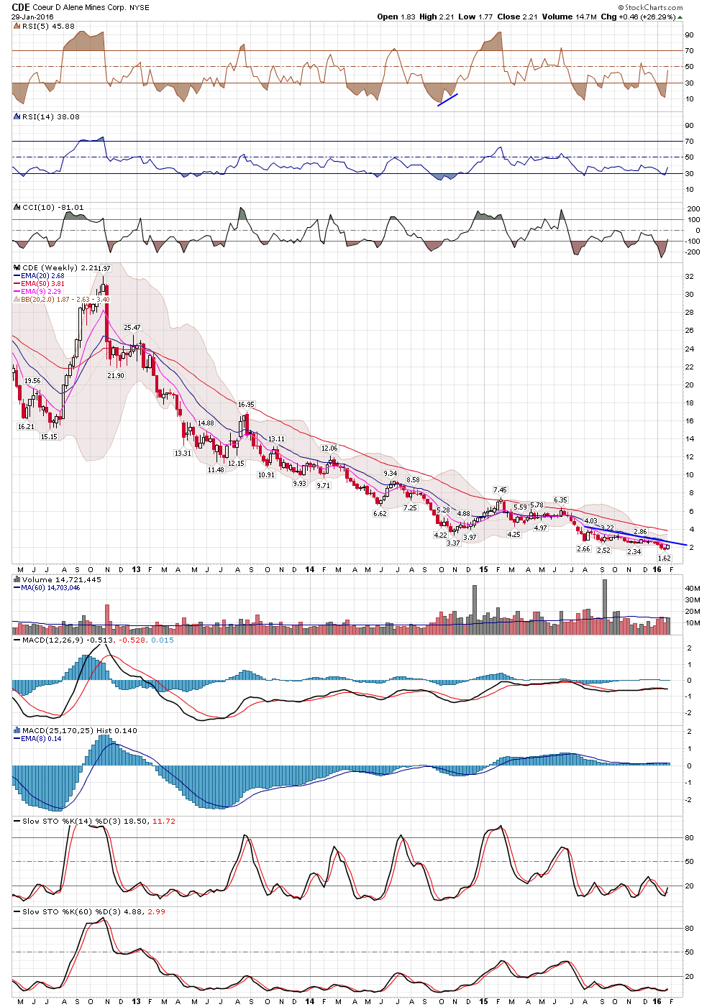Click the 14 year label below price chart
The height and width of the screenshot is (1007, 712).
[310, 569]
